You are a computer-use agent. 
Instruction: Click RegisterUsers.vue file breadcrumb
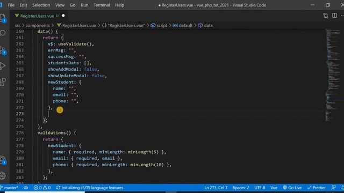(x=76, y=25)
